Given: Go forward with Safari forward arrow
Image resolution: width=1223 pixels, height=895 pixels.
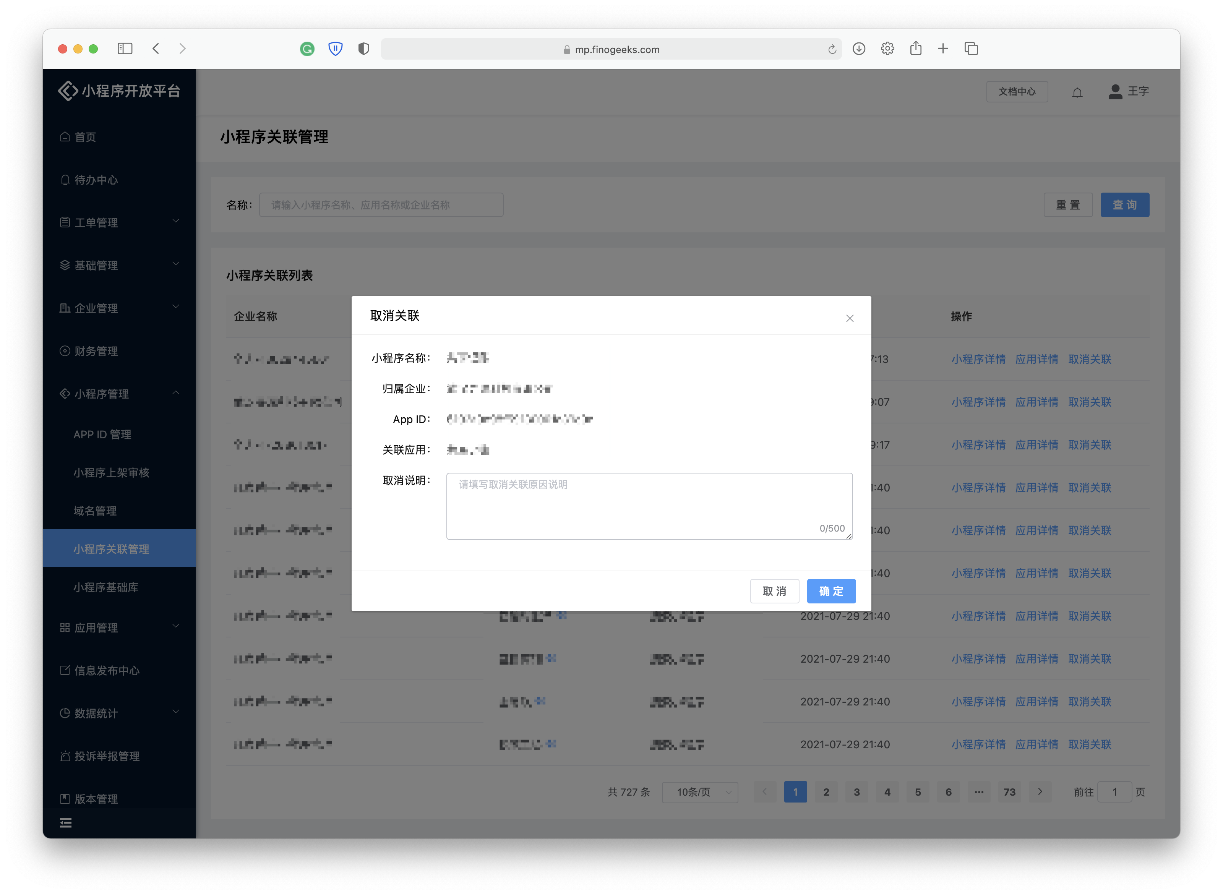Looking at the screenshot, I should tap(183, 49).
